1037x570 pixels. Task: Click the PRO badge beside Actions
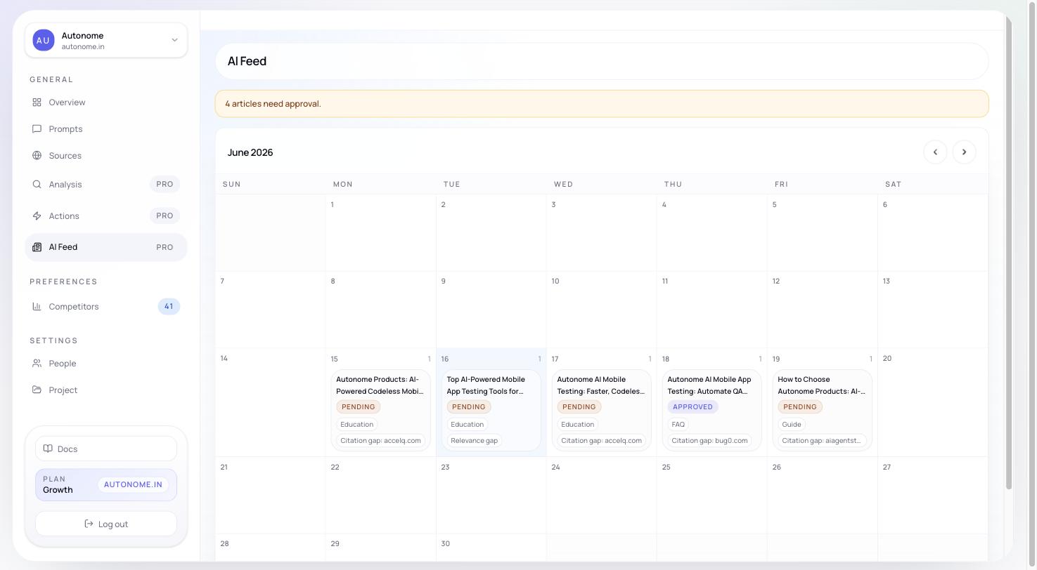(x=165, y=216)
